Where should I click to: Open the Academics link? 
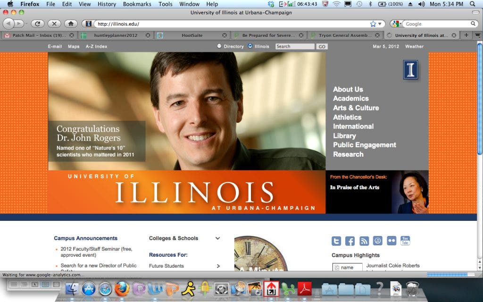coord(350,99)
